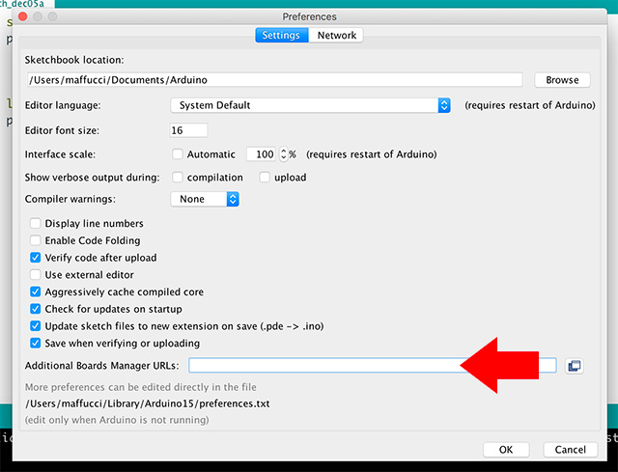
Task: Open the Additional Boards Manager URLs editor icon
Action: coord(575,365)
